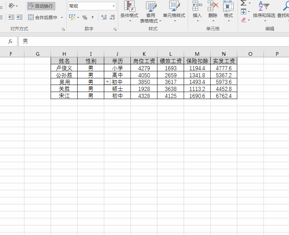Click the fx insert function icon
This screenshot has height=235, width=289.
click(10, 41)
